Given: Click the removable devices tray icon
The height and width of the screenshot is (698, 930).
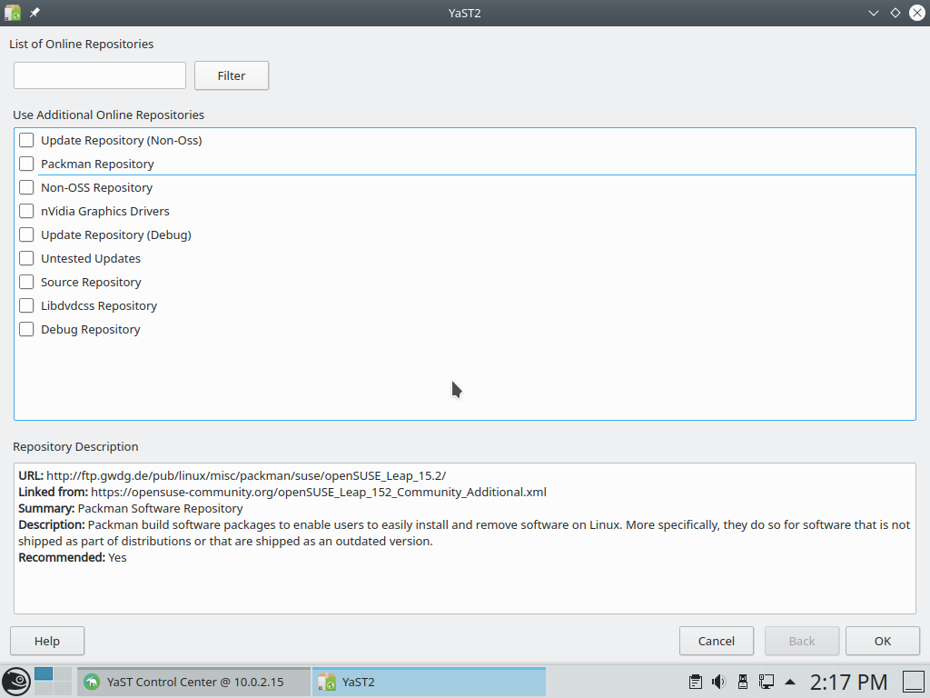Looking at the screenshot, I should 743,682.
